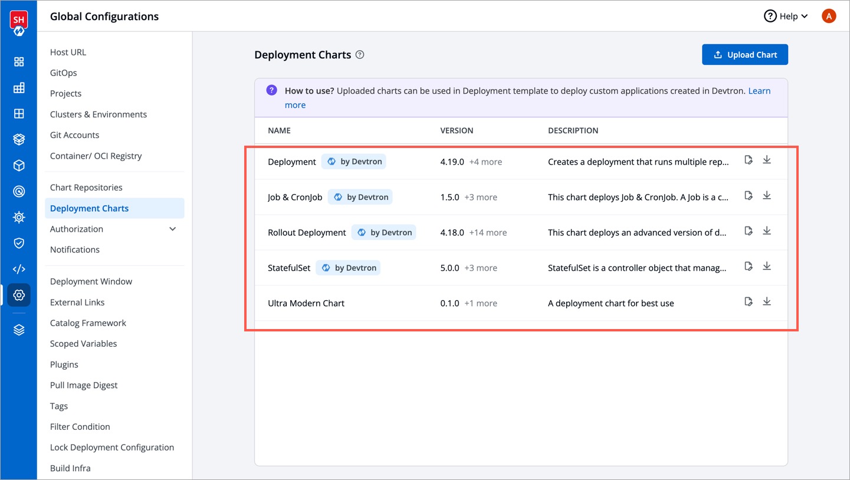Download the Ultra Modern Chart
Viewport: 850px width, 480px height.
767,301
